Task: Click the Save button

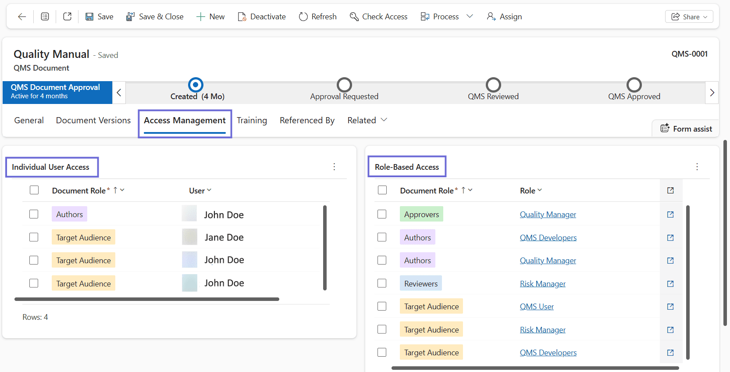Action: [x=99, y=17]
